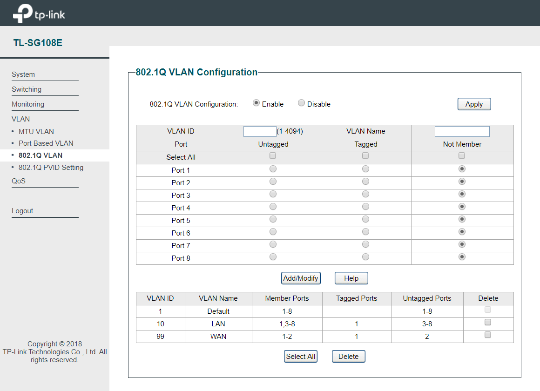Set Port 2 as Not Member
Screen dimensions: 540x391
[462, 182]
